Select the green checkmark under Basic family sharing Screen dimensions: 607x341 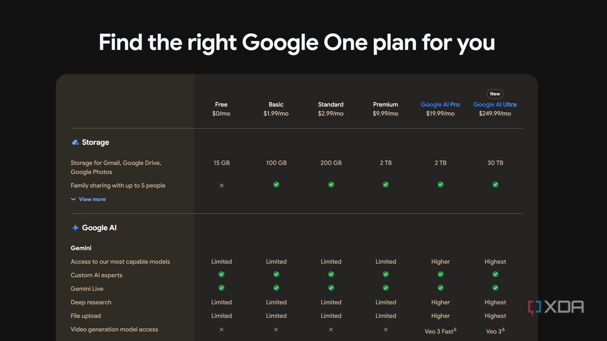(x=276, y=184)
